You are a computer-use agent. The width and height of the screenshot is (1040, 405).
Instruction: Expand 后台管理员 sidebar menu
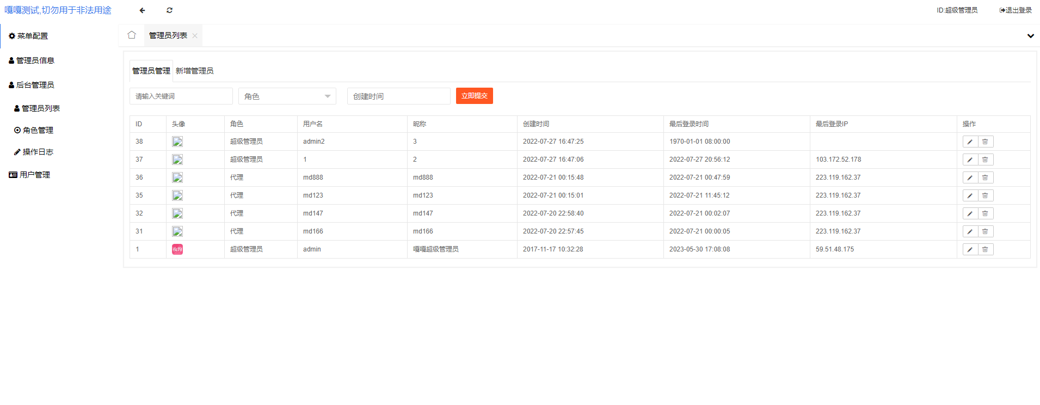pos(35,85)
